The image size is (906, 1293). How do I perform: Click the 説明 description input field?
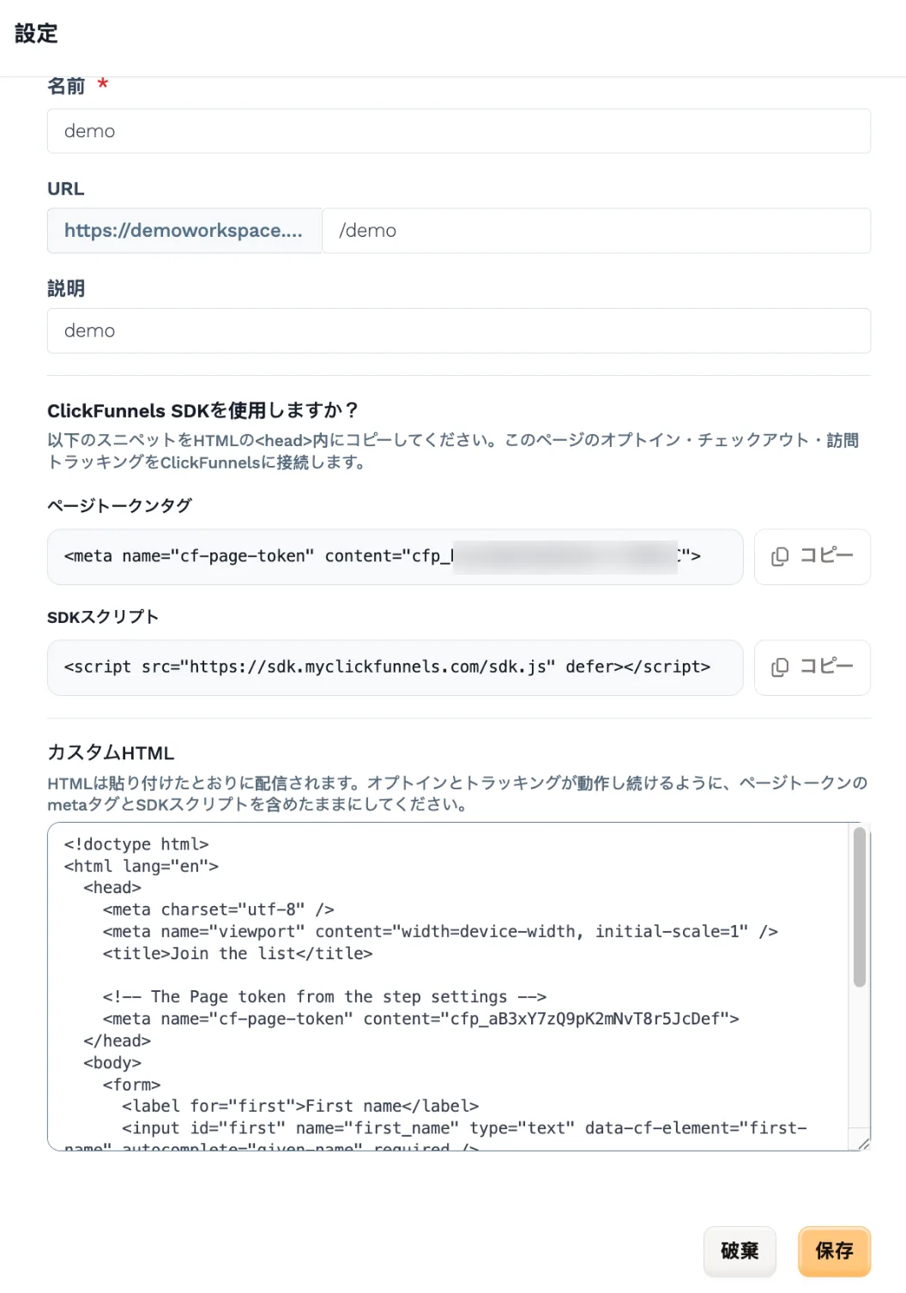[459, 331]
